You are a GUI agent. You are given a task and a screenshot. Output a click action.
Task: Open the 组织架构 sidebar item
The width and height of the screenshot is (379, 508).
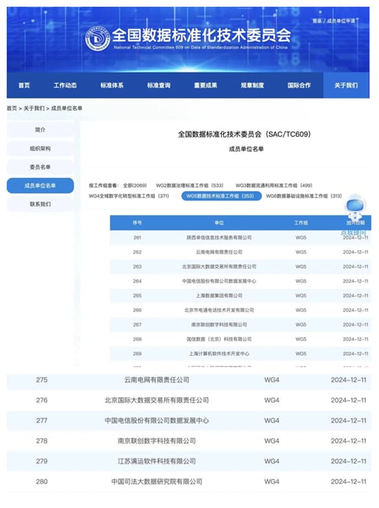[x=40, y=148]
